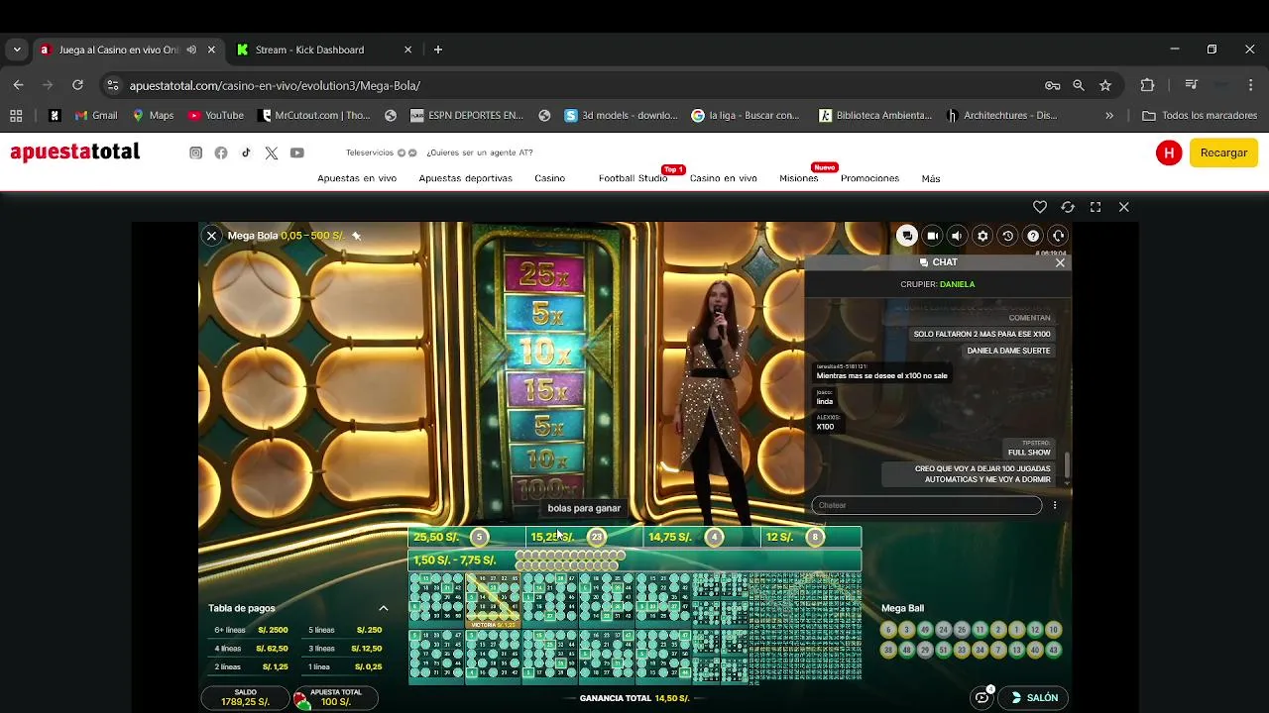
Task: Open chat options three-dot menu
Action: click(1055, 505)
